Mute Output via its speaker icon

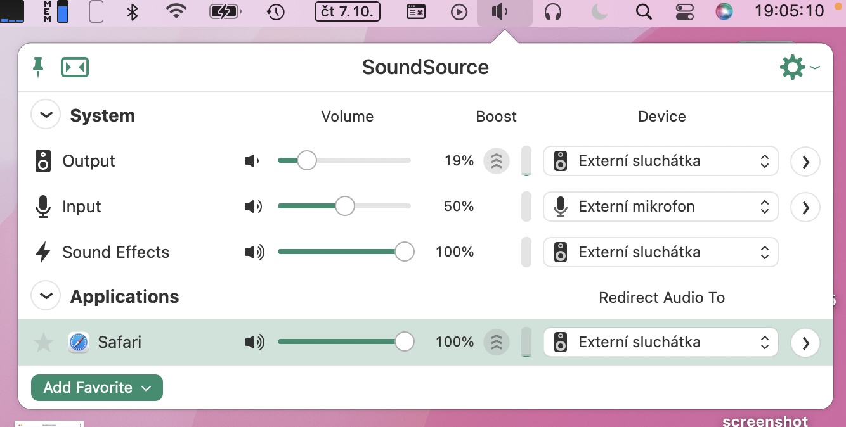(x=252, y=161)
